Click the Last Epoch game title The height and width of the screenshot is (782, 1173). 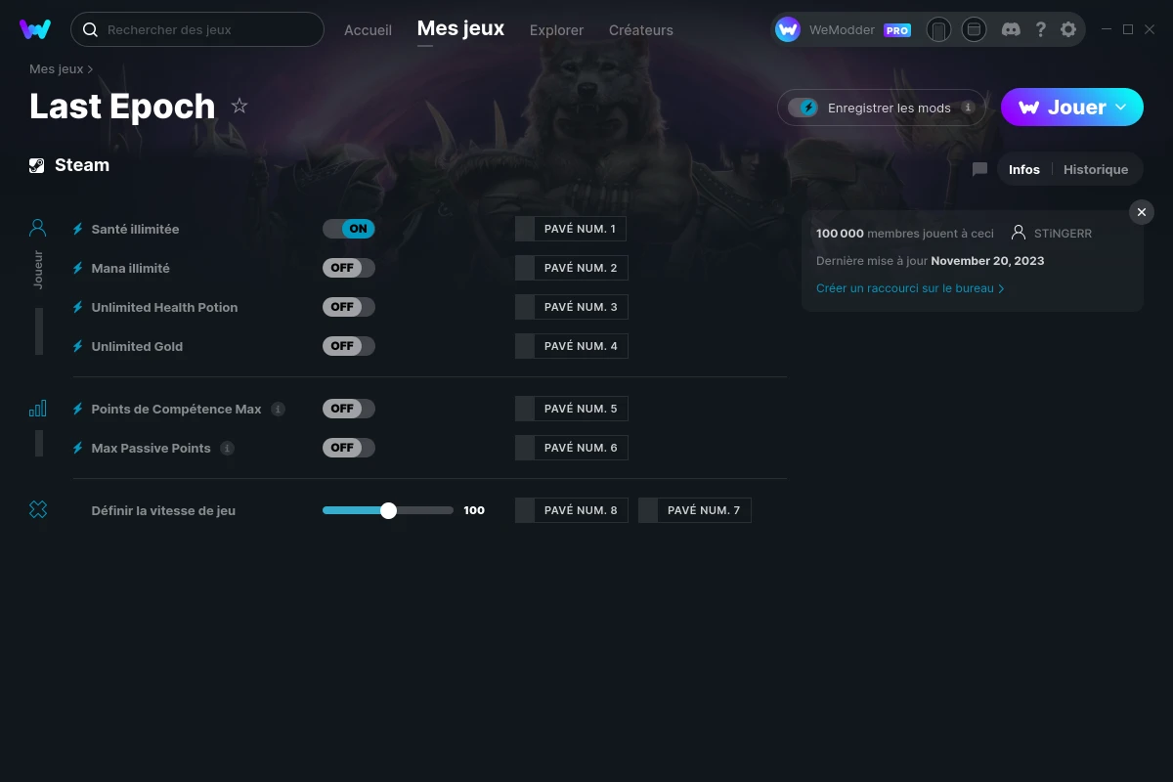pos(122,106)
